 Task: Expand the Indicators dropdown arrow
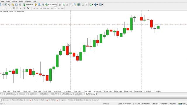(93, 5)
